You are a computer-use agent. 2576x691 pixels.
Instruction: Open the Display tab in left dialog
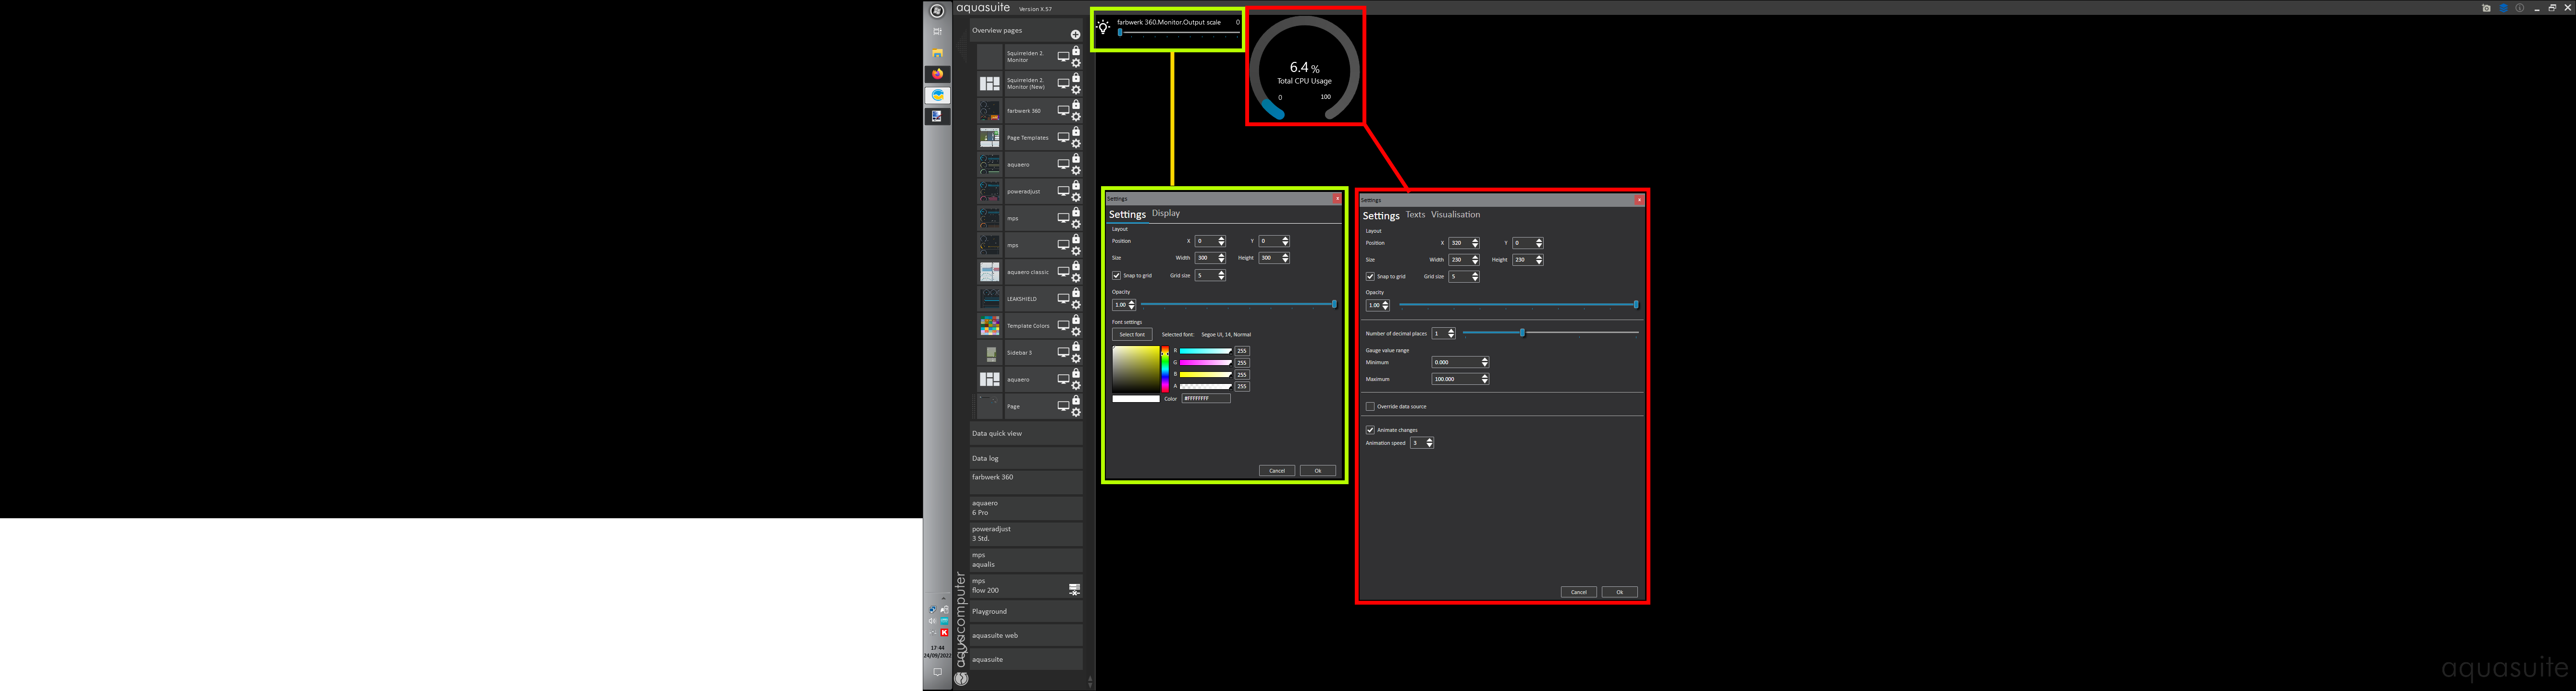pyautogui.click(x=1165, y=214)
